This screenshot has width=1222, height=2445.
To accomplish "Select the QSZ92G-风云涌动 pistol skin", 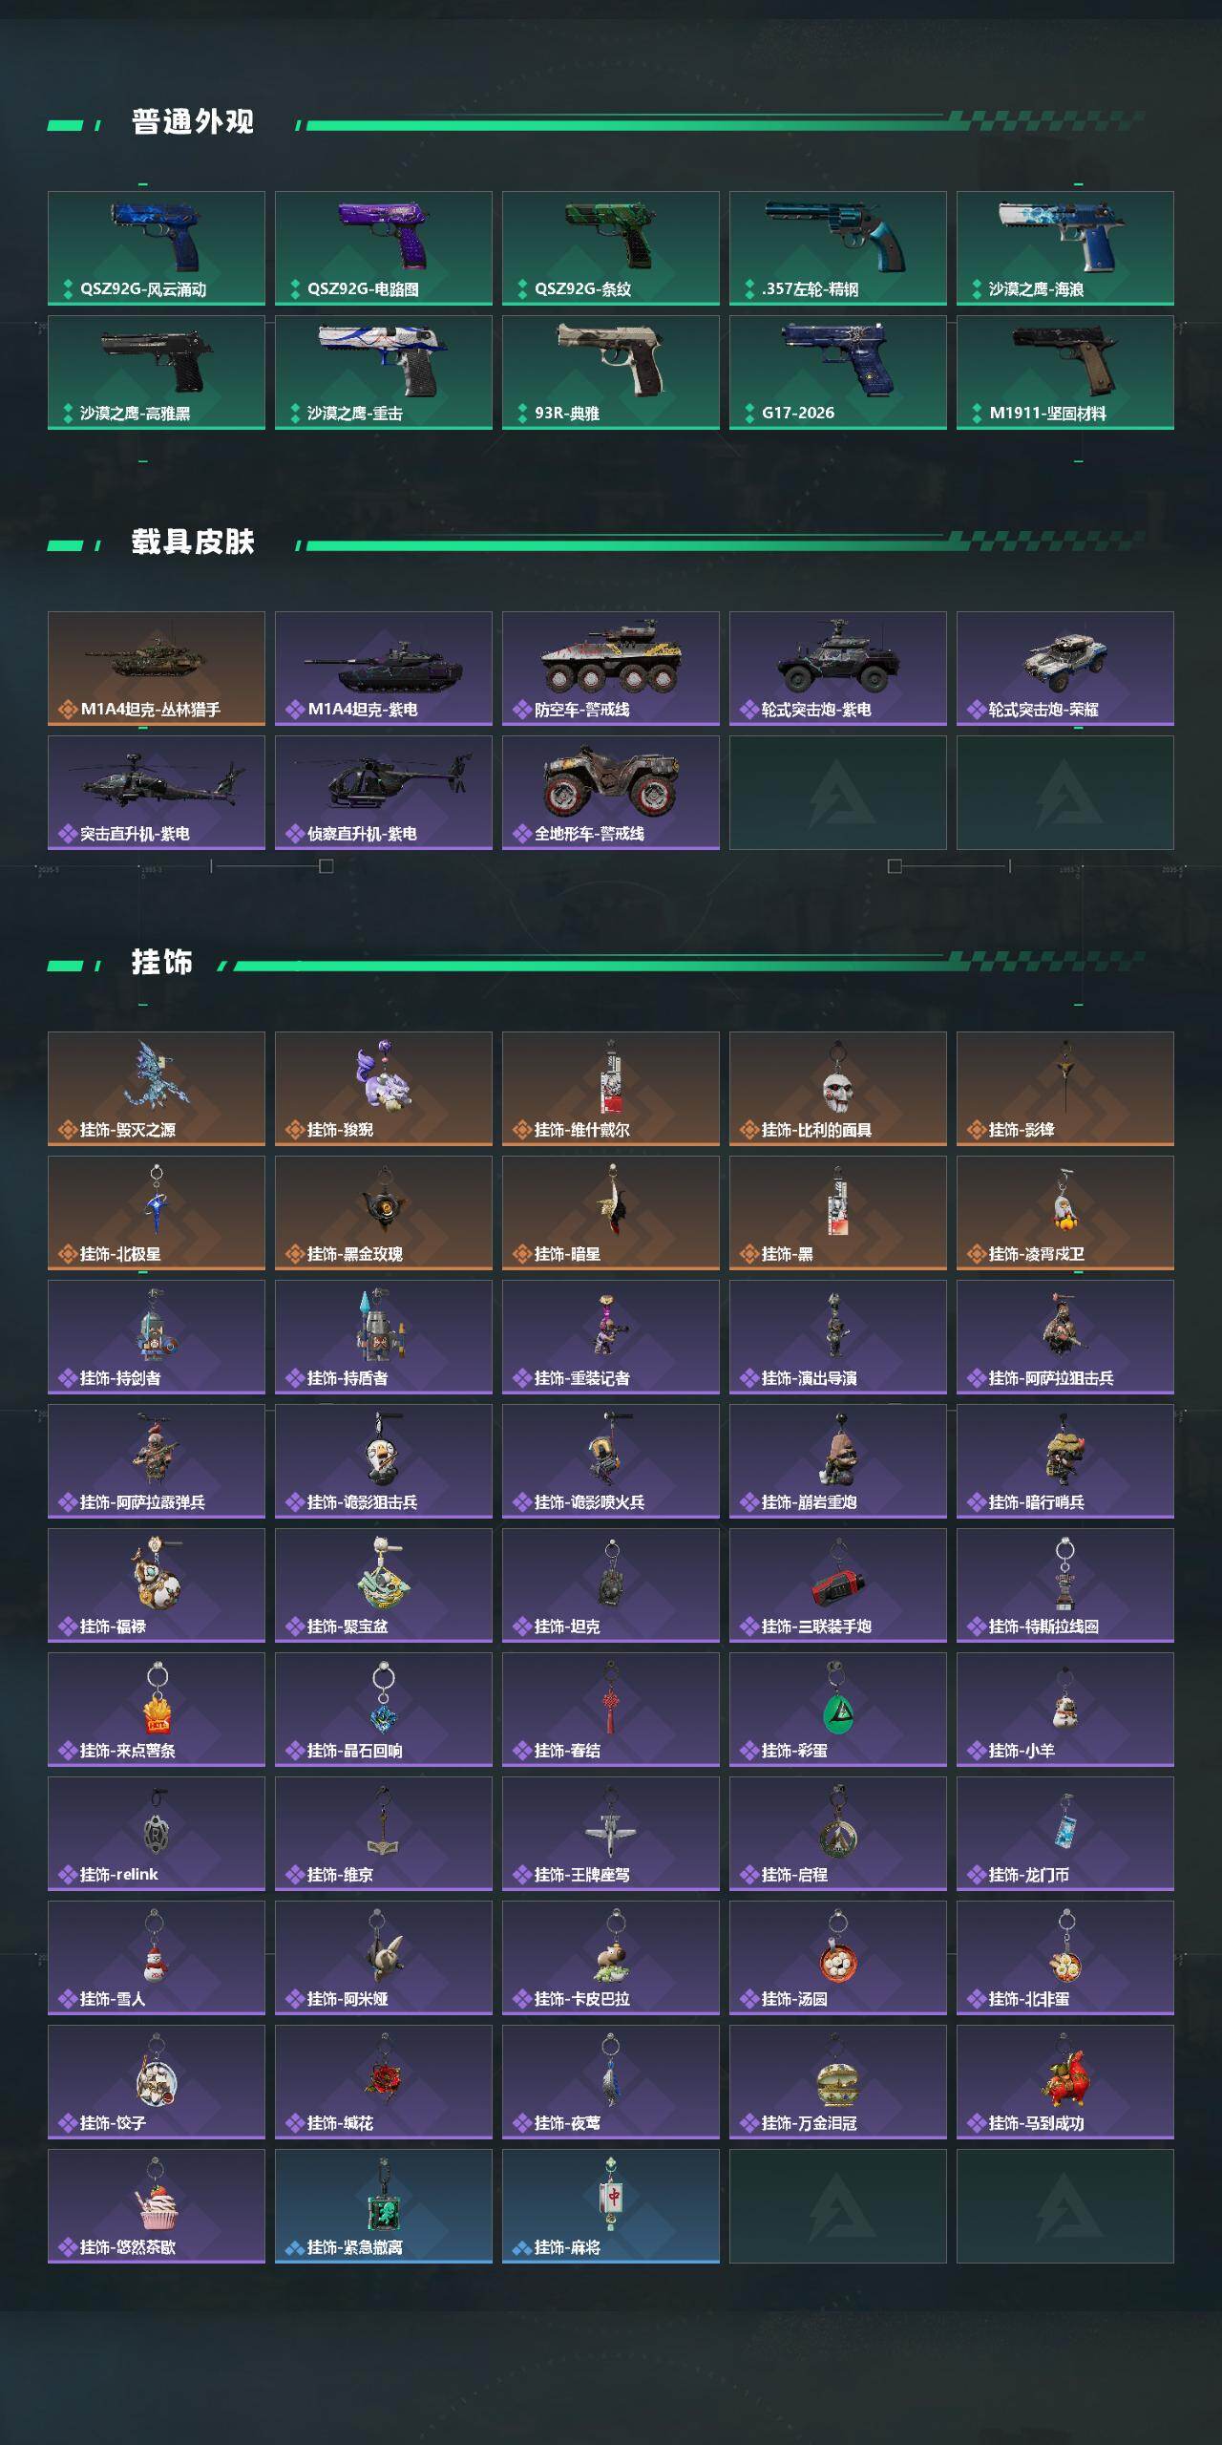I will pyautogui.click(x=157, y=248).
